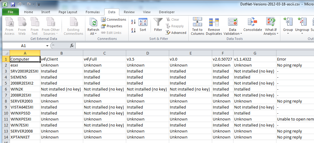Click the Remove Duplicates icon
Image resolution: width=314 pixels, height=143 pixels.
214,26
